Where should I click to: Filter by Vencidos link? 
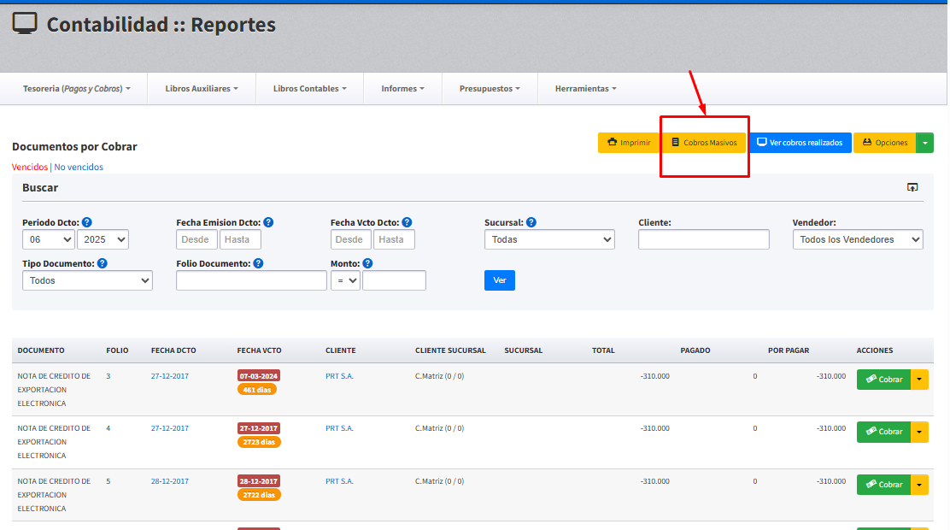(x=30, y=167)
